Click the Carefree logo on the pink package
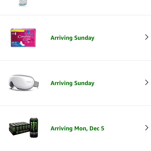 coord(24,36)
